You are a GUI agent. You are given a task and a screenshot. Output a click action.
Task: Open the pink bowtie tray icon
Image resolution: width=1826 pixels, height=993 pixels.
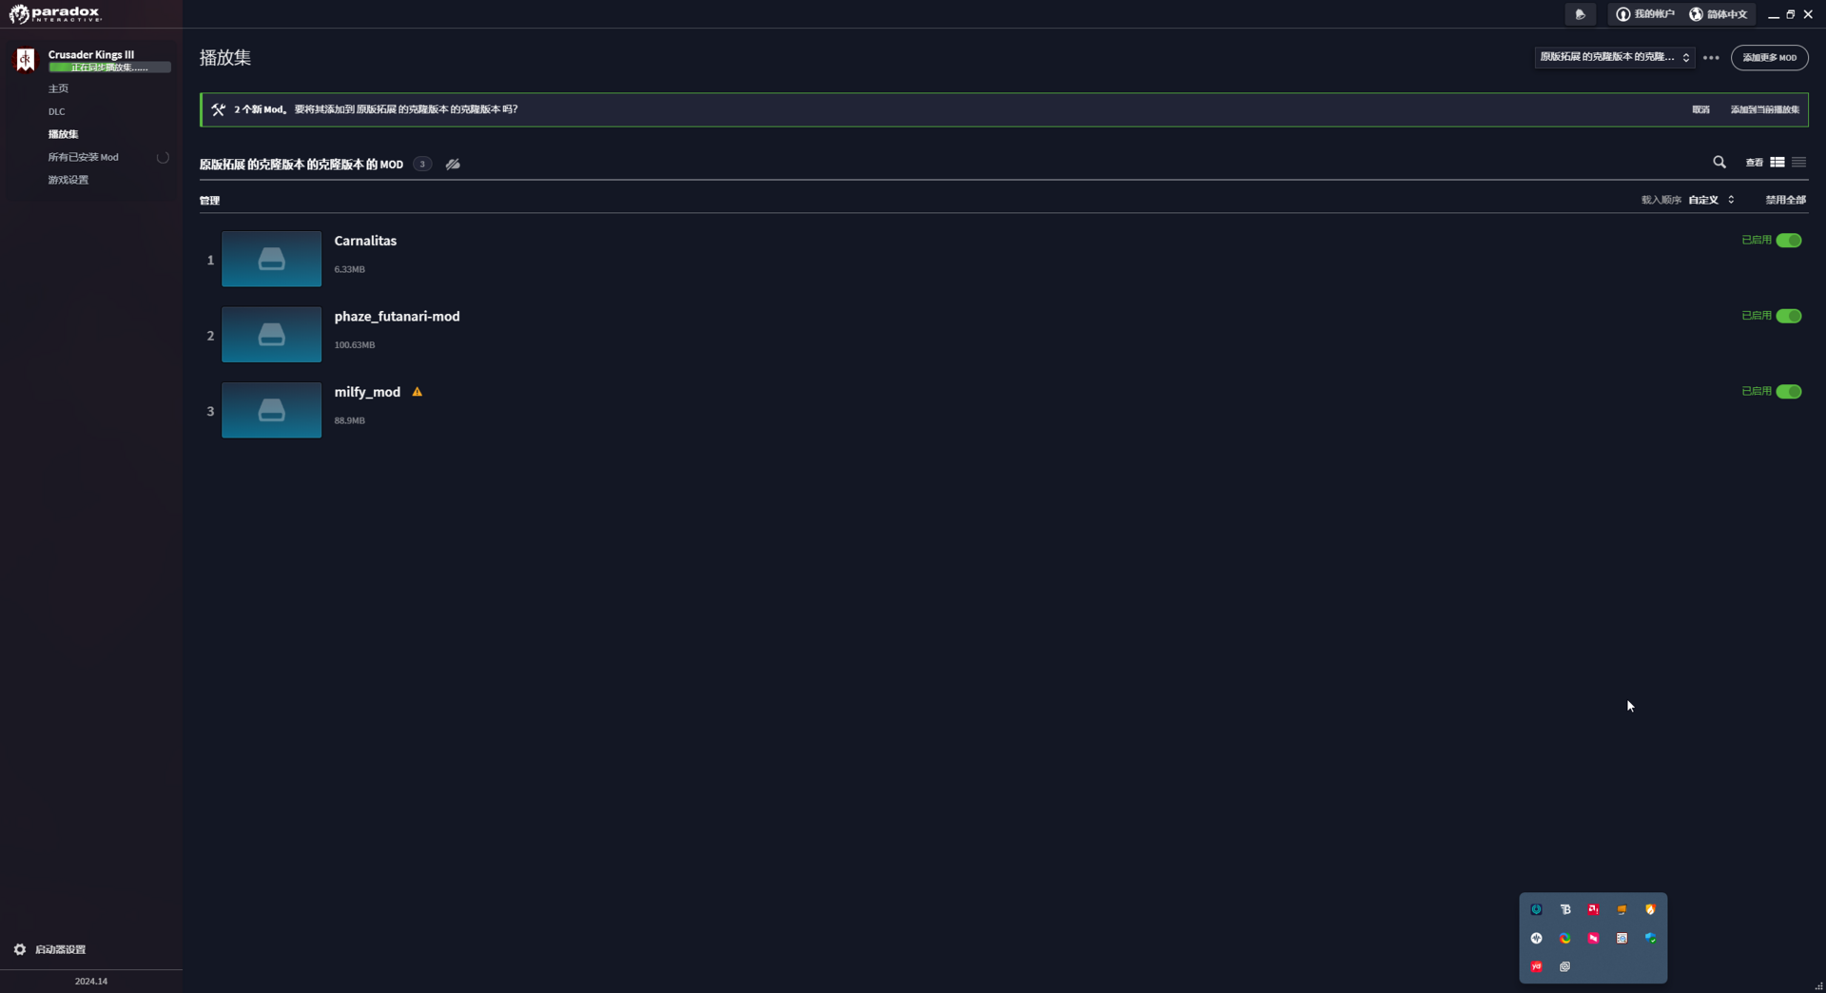click(x=1593, y=939)
